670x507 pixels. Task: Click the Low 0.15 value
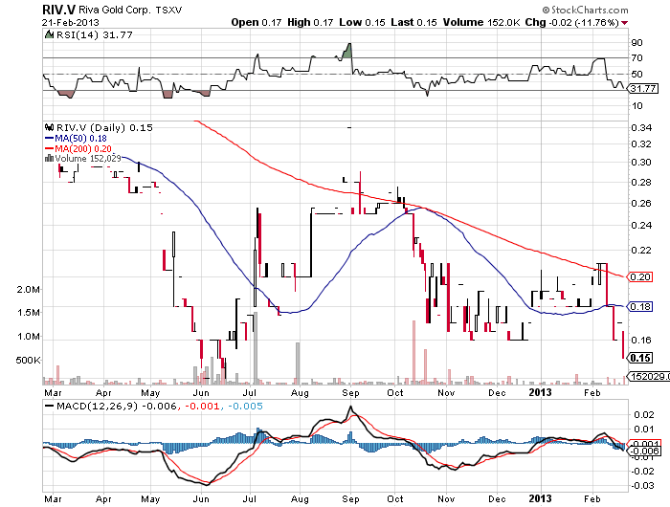coord(363,22)
